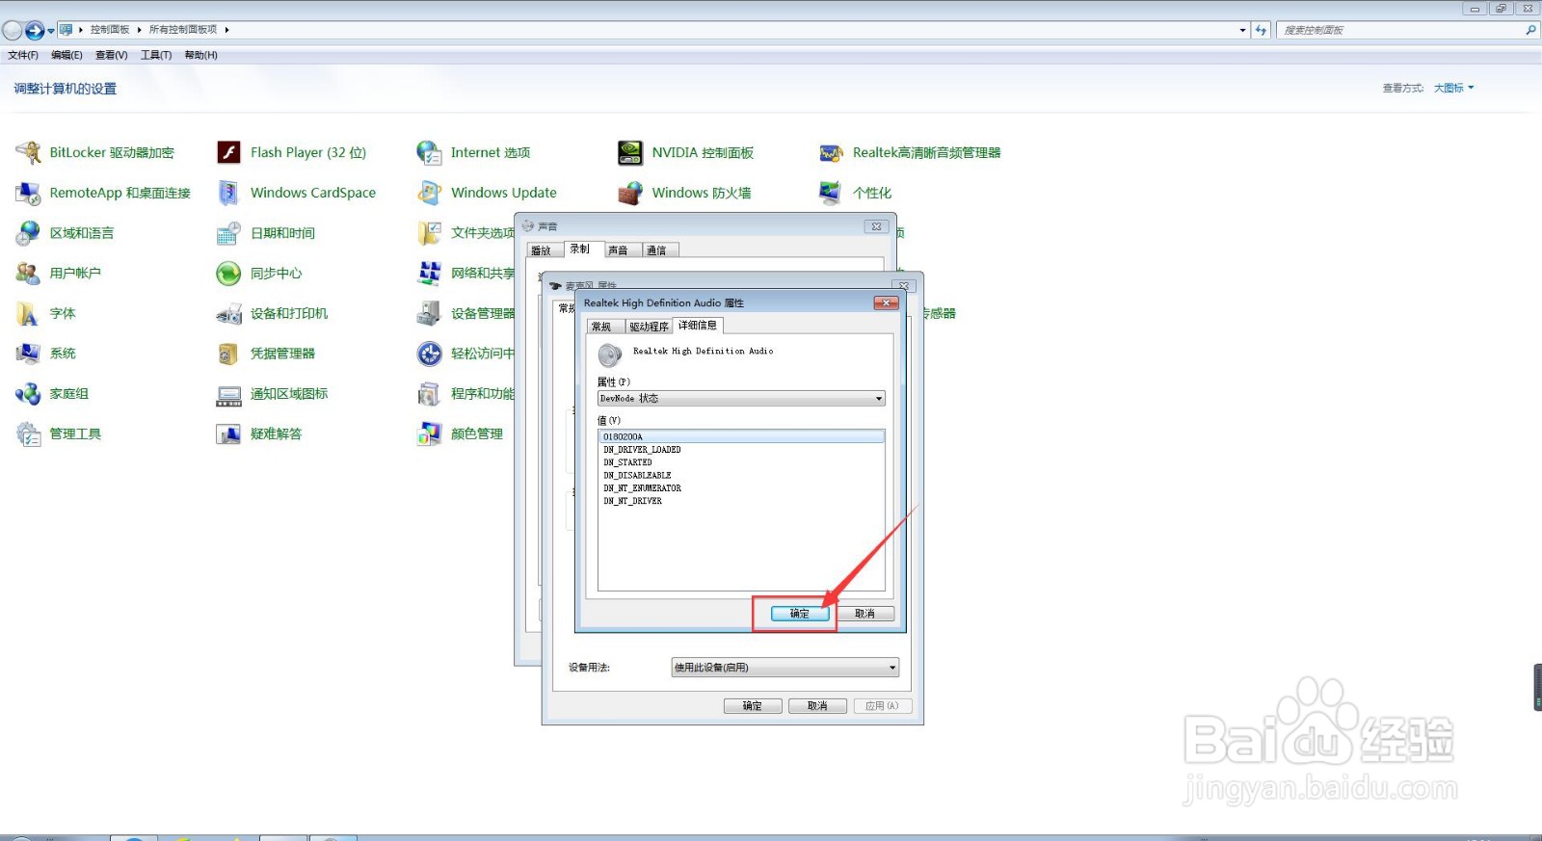Switch to 播放 tab in 声音 window
Screen dimensions: 1542x841
click(x=545, y=250)
